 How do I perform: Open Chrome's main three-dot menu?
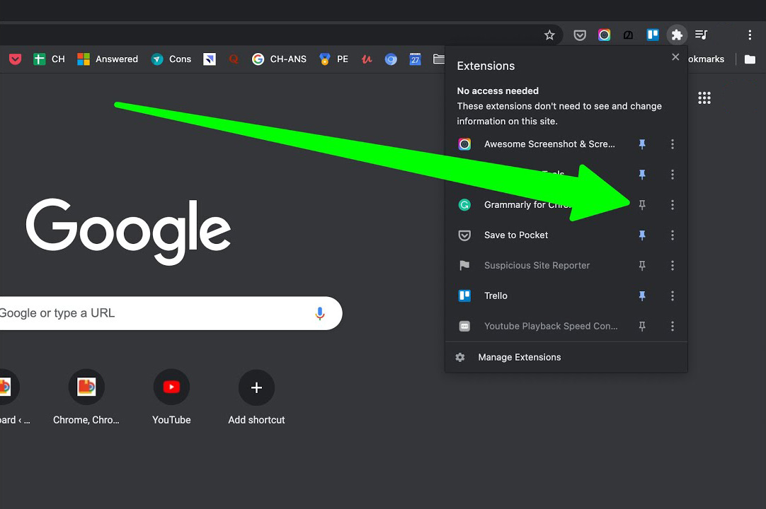(750, 35)
